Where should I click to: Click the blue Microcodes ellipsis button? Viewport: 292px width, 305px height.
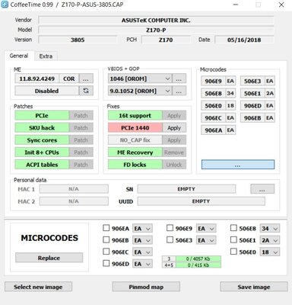[238, 165]
